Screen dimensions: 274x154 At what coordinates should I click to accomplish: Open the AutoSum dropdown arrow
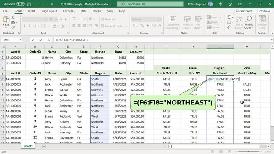(233, 17)
